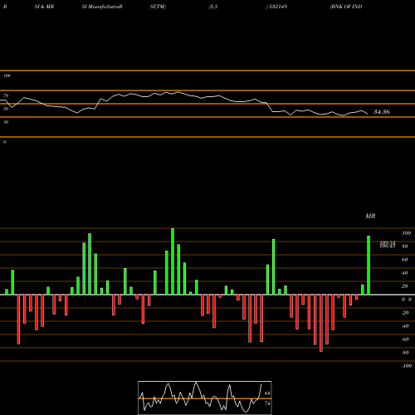Click the RSI axis label 100
Screen dimensions: 415x415
7,76
